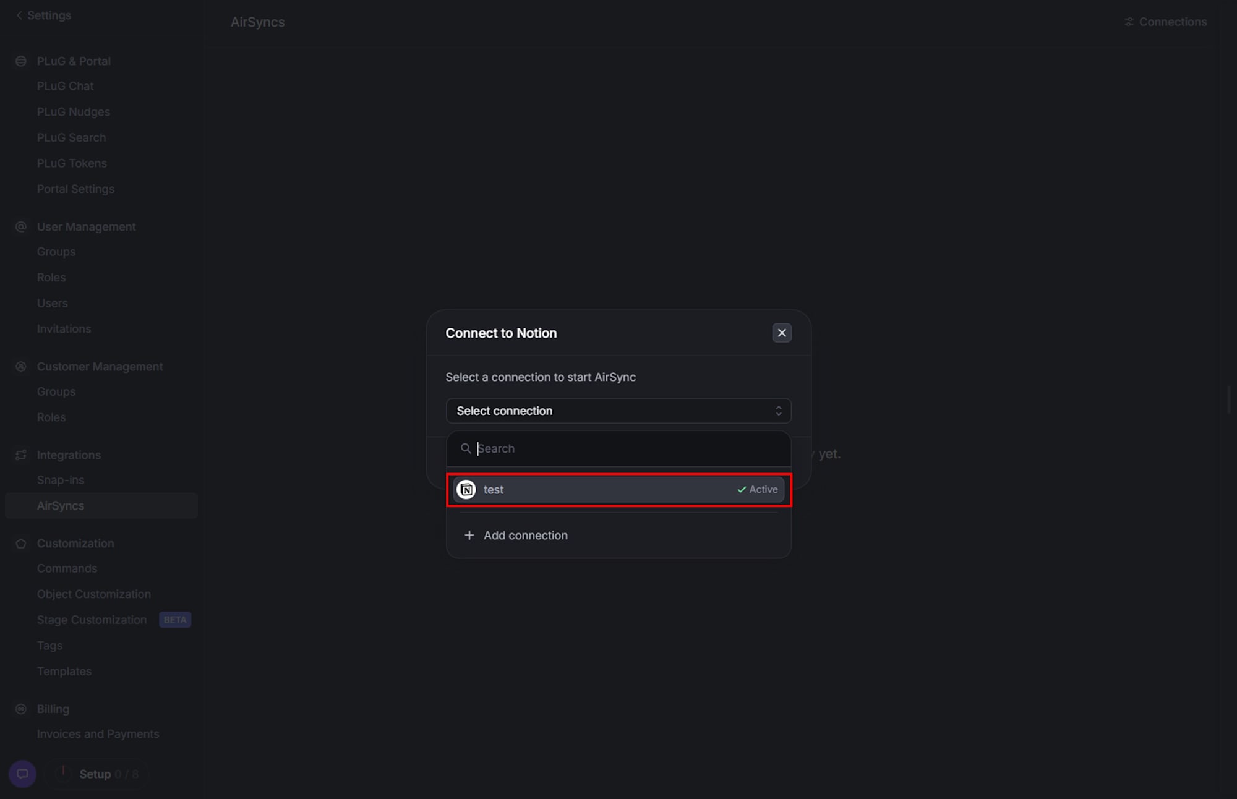1237x799 pixels.
Task: Click the Integrations section icon
Action: click(x=21, y=455)
